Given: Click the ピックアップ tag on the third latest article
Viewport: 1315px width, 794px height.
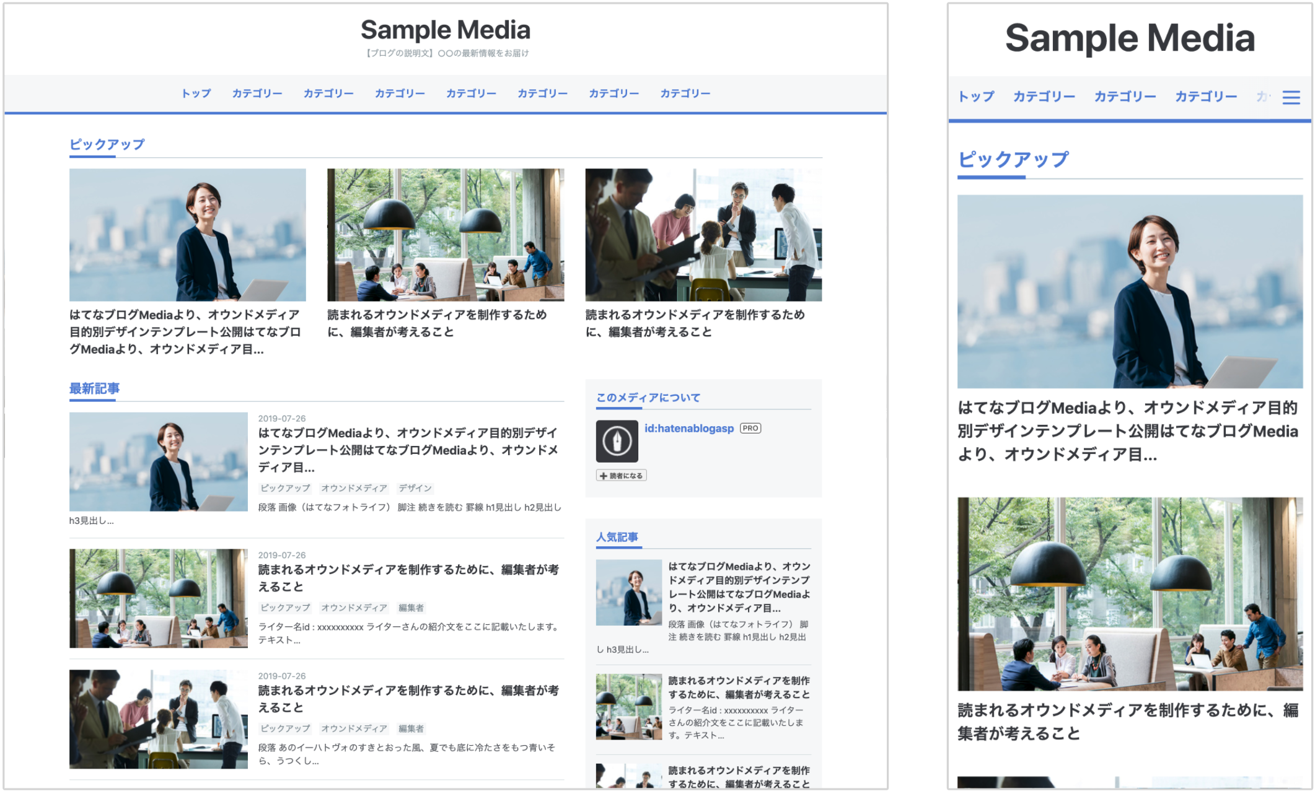Looking at the screenshot, I should point(285,728).
